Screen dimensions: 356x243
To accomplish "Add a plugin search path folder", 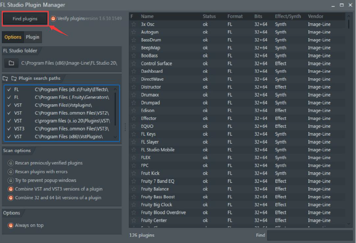I will point(5,79).
